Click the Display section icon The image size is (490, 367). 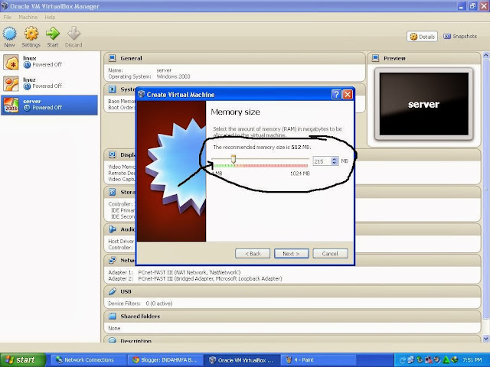coord(113,154)
